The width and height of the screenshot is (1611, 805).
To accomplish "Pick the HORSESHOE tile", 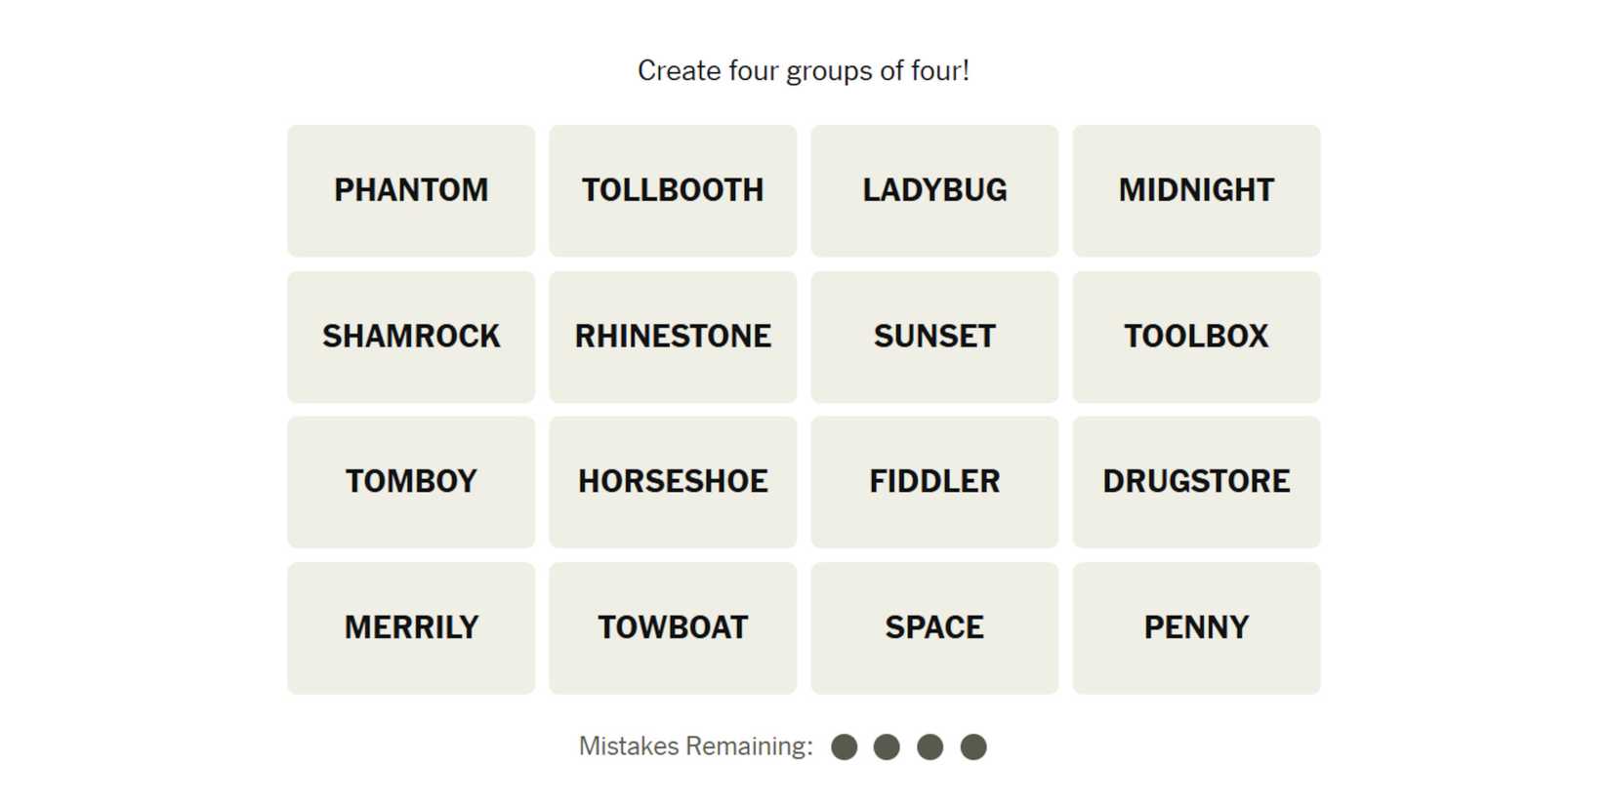I will click(x=673, y=482).
